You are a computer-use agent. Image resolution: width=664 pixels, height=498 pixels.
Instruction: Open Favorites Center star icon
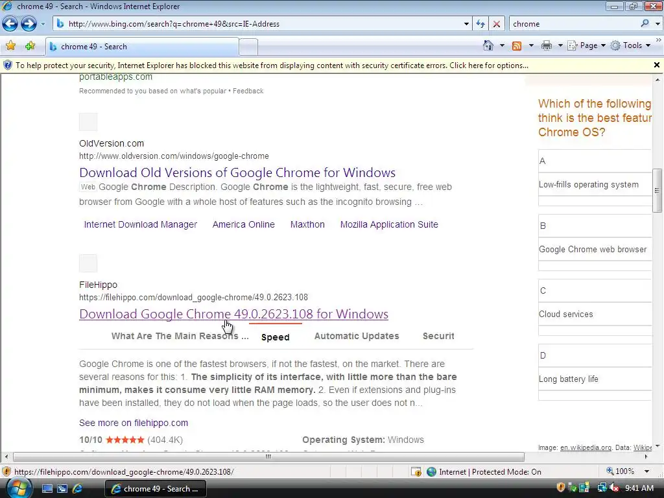pos(10,46)
